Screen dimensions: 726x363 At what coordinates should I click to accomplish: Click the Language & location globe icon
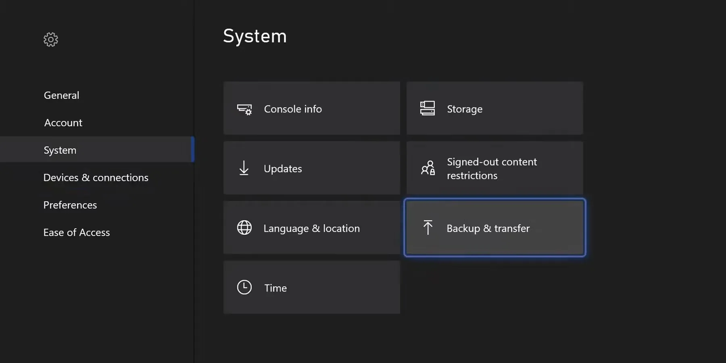click(x=244, y=228)
